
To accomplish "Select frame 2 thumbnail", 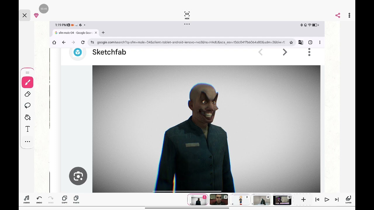I will click(x=219, y=200).
